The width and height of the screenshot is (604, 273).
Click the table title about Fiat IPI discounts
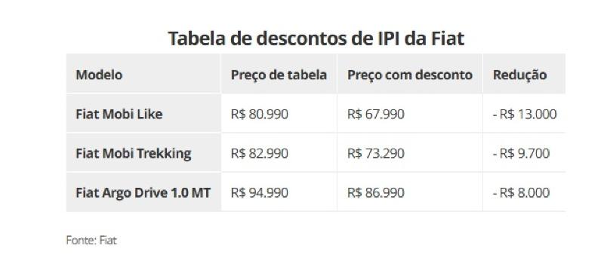[x=316, y=38]
